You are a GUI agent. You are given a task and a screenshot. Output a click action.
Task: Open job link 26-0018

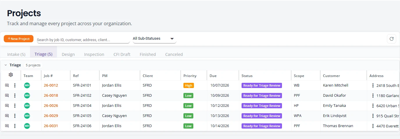tap(51, 96)
